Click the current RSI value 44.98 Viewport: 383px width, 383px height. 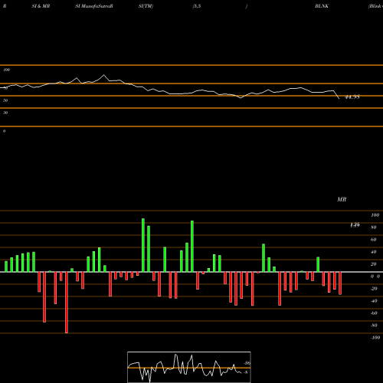point(352,97)
